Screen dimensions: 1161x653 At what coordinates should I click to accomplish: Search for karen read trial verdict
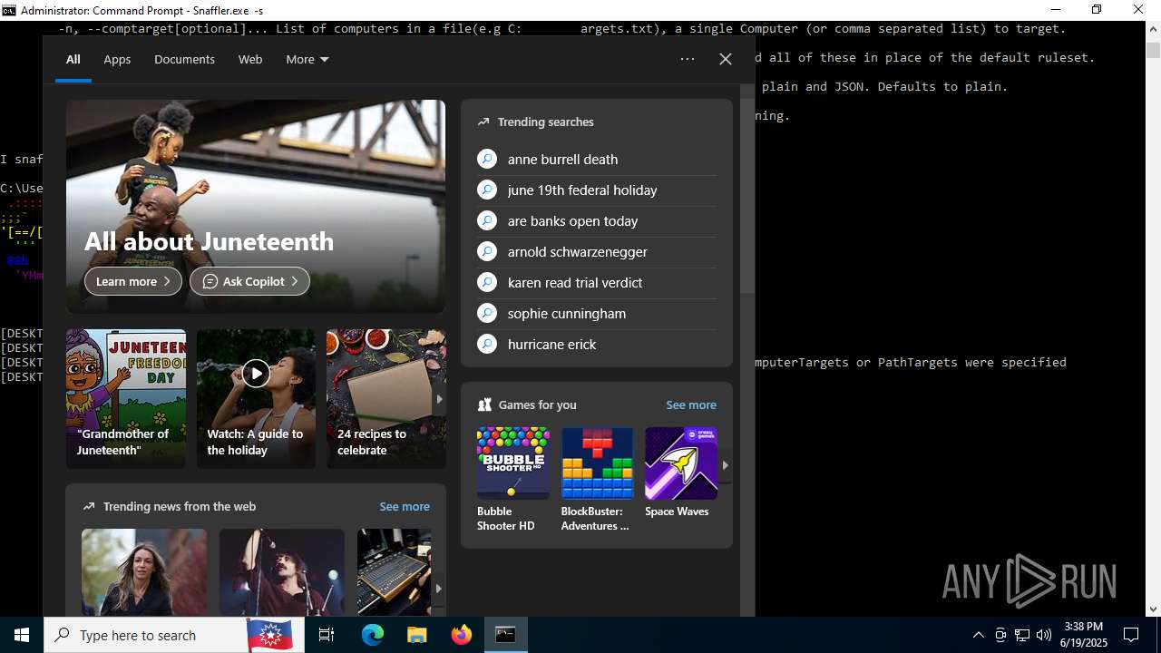(x=575, y=282)
